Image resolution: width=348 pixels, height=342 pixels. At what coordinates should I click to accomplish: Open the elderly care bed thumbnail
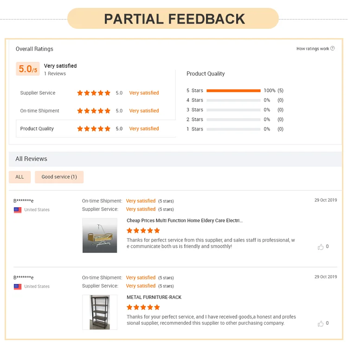(x=100, y=236)
